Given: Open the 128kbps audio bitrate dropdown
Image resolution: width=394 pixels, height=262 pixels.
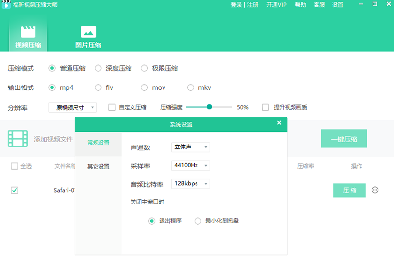Looking at the screenshot, I should pos(191,184).
